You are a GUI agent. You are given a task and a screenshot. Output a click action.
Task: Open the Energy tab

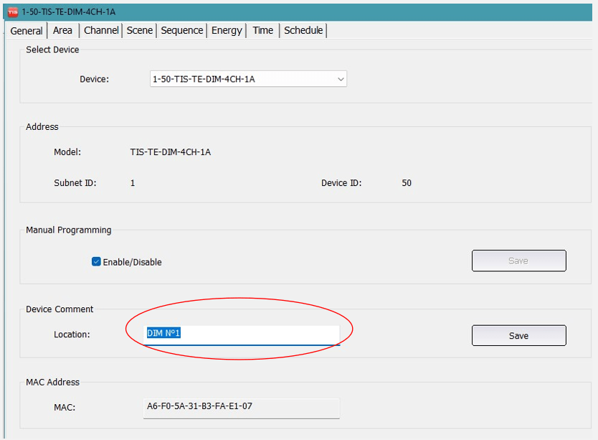pos(227,31)
